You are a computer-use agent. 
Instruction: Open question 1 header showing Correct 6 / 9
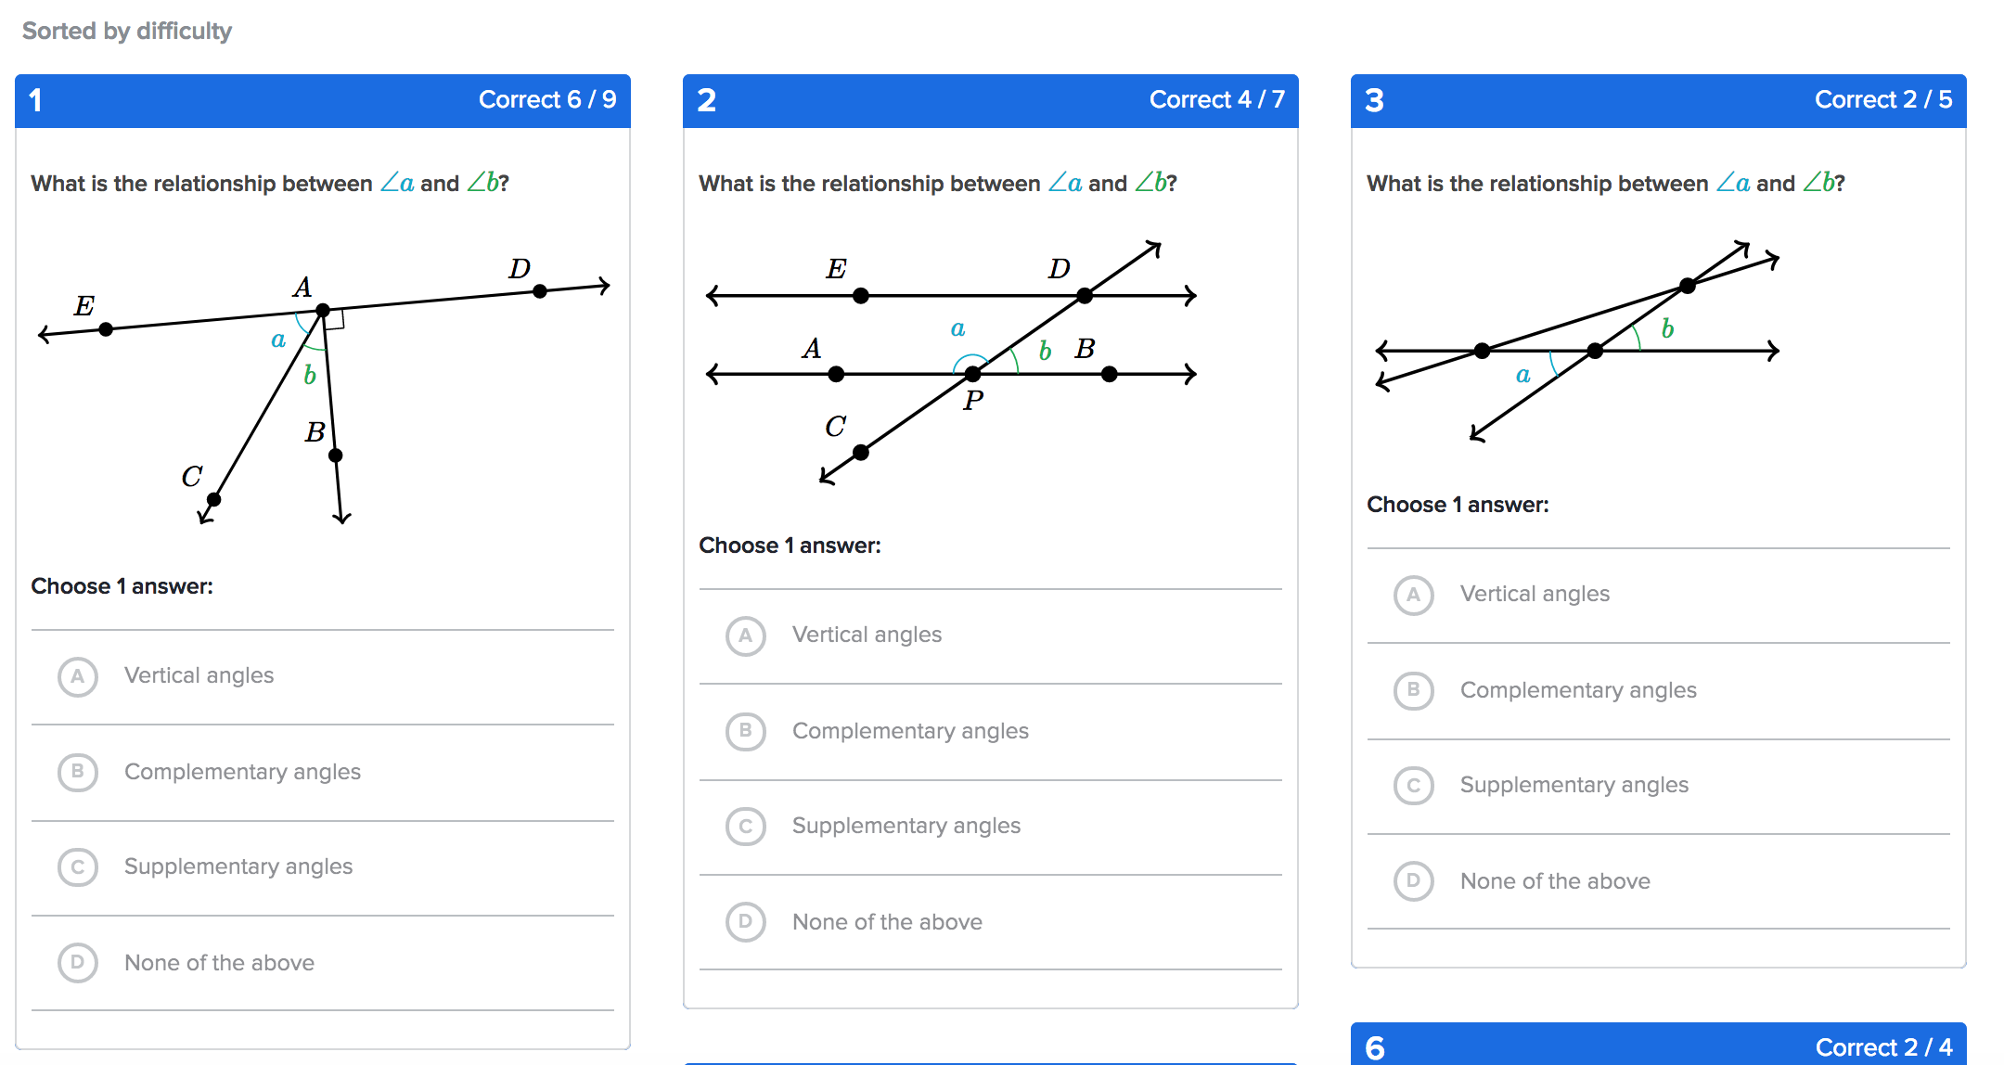coord(323,100)
